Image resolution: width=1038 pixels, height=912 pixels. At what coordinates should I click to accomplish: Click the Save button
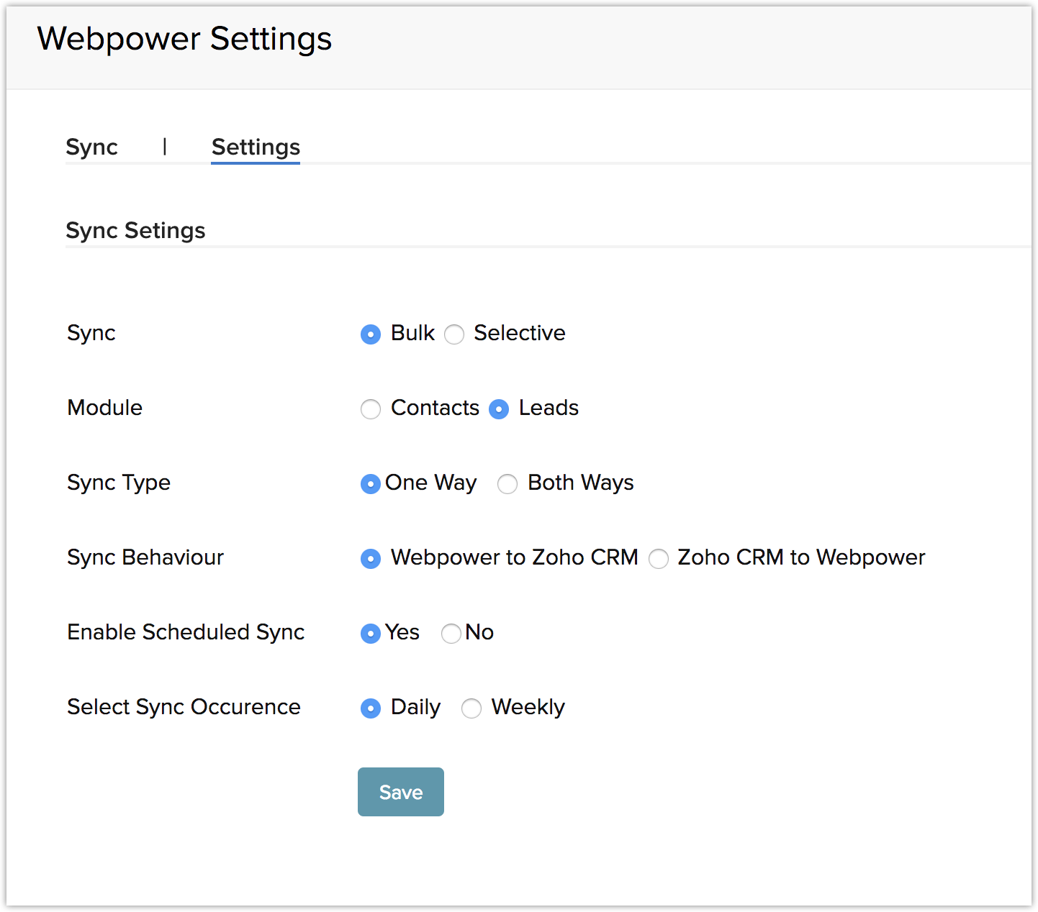pos(401,792)
